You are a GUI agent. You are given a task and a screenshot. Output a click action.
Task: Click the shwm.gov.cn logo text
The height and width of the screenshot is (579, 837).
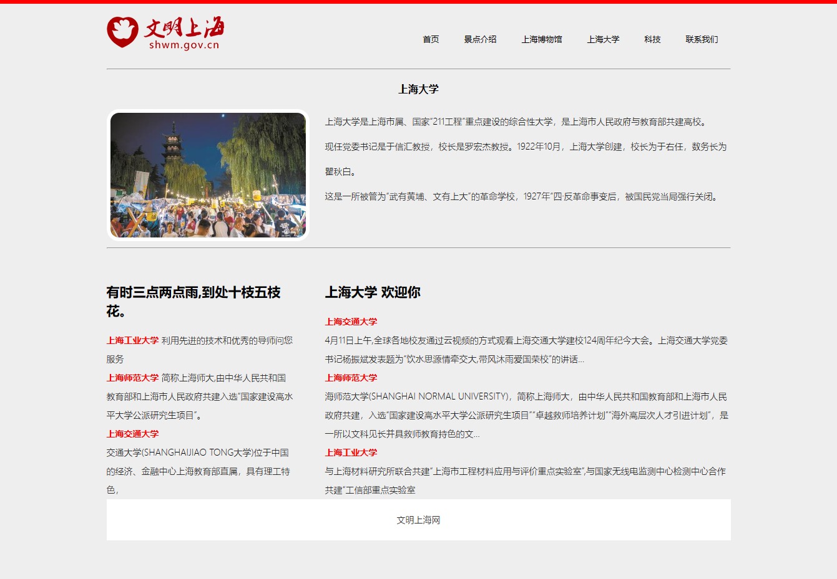[184, 45]
